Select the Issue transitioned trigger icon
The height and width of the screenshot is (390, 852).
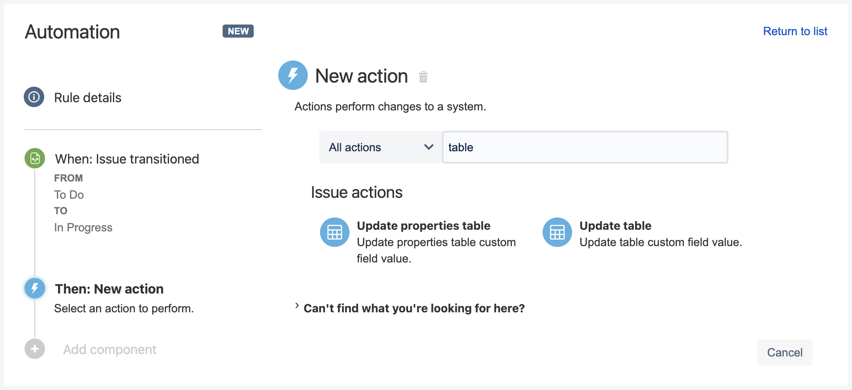[x=34, y=159]
